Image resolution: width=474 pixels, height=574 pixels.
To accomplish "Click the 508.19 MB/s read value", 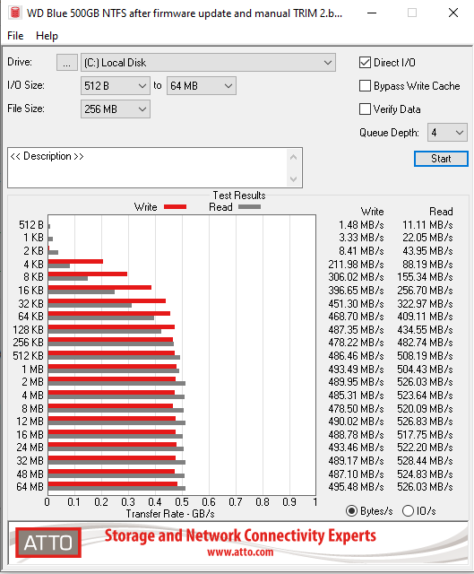I will (425, 356).
